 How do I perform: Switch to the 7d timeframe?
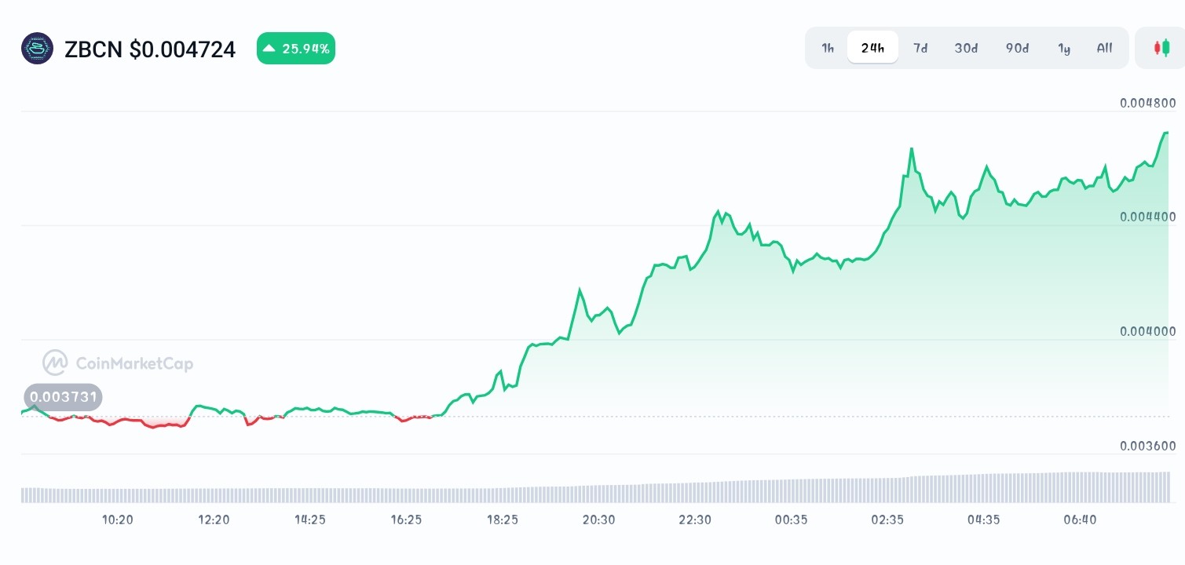[x=920, y=48]
